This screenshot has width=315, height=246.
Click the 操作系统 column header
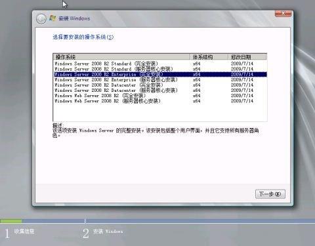[x=122, y=57]
